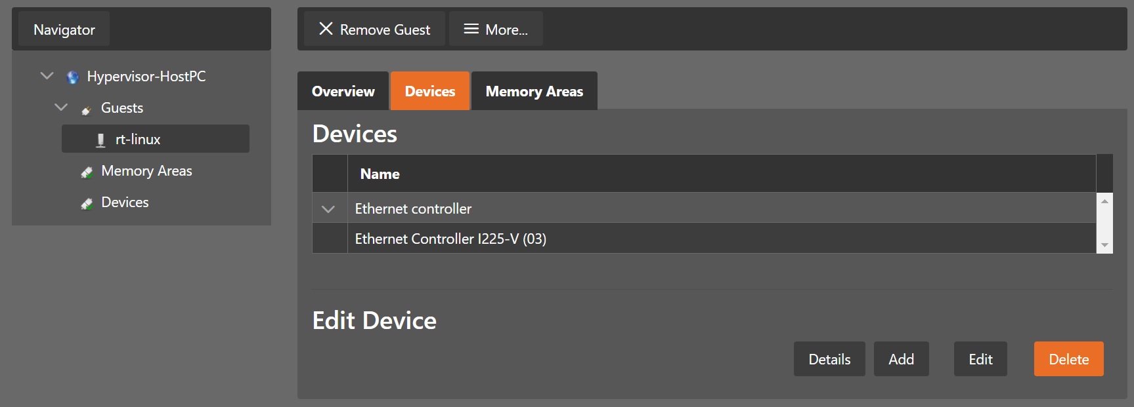
Task: Select the Devices tab
Action: pyautogui.click(x=429, y=90)
